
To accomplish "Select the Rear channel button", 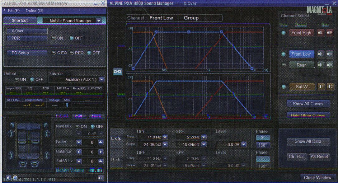I will coord(301,65).
